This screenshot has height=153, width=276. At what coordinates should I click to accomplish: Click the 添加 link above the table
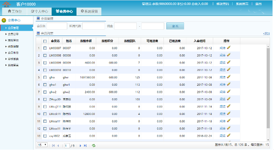[x=266, y=33]
